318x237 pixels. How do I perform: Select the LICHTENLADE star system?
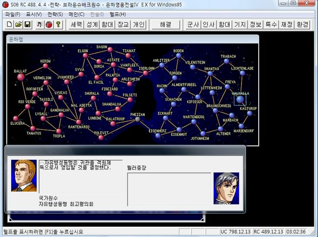pyautogui.click(x=242, y=73)
